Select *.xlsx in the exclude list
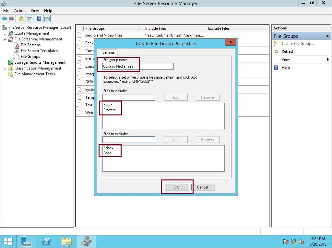This screenshot has height=248, width=332. click(108, 153)
